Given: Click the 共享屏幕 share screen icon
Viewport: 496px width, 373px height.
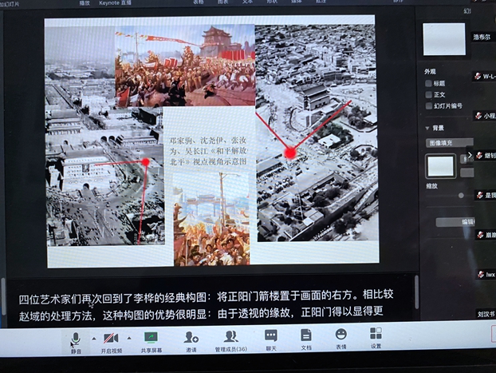Looking at the screenshot, I should [151, 338].
